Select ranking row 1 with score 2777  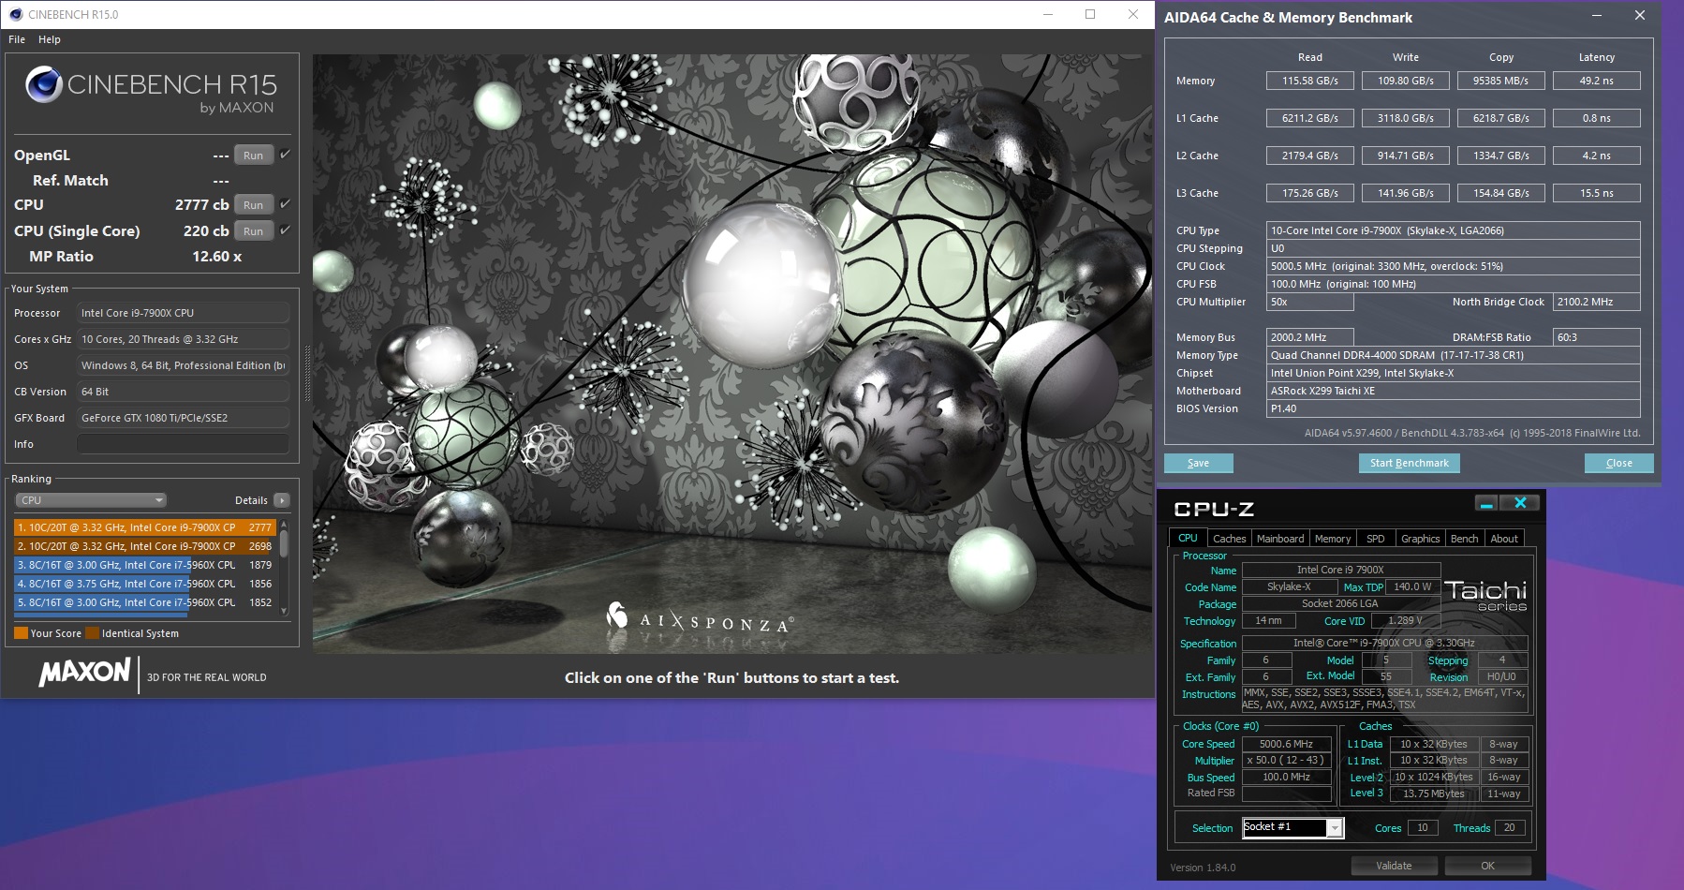tap(144, 527)
